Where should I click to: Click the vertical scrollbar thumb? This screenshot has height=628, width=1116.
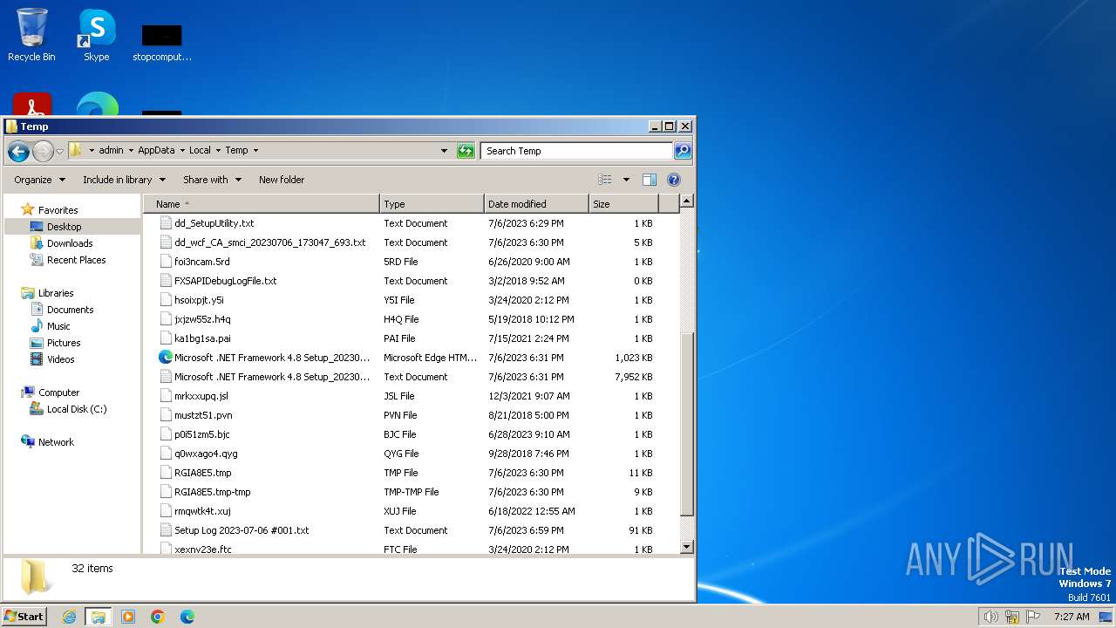tap(686, 424)
